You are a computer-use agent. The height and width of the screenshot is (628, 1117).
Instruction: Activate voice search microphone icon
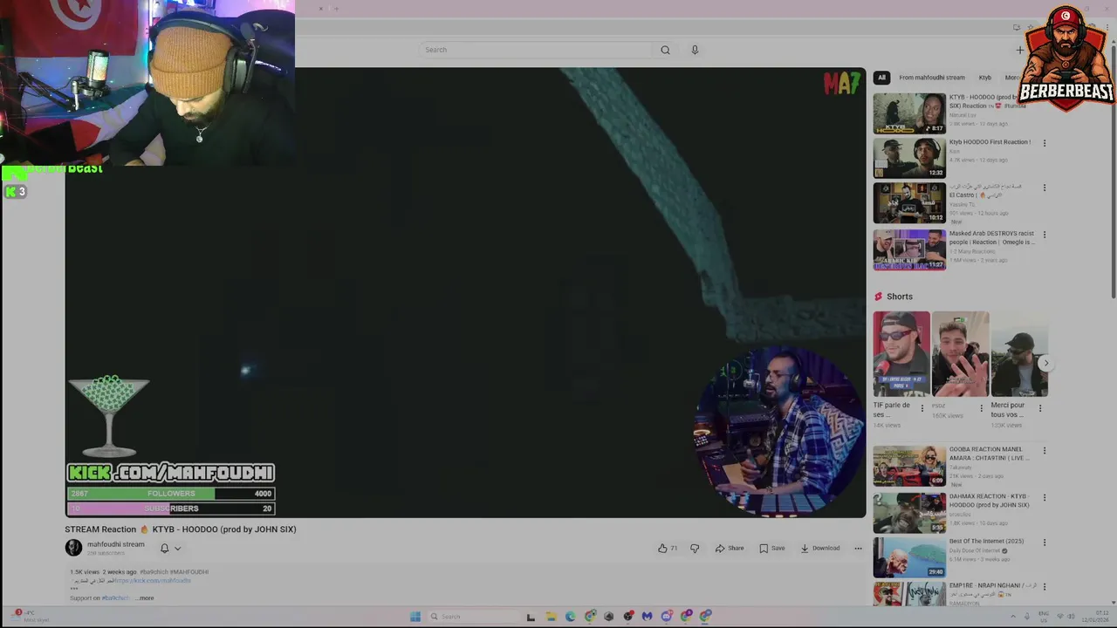pos(695,50)
